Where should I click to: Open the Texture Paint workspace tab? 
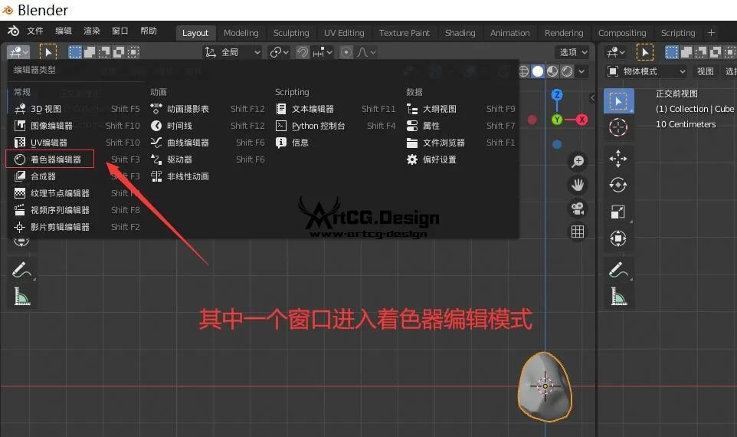[x=405, y=33]
